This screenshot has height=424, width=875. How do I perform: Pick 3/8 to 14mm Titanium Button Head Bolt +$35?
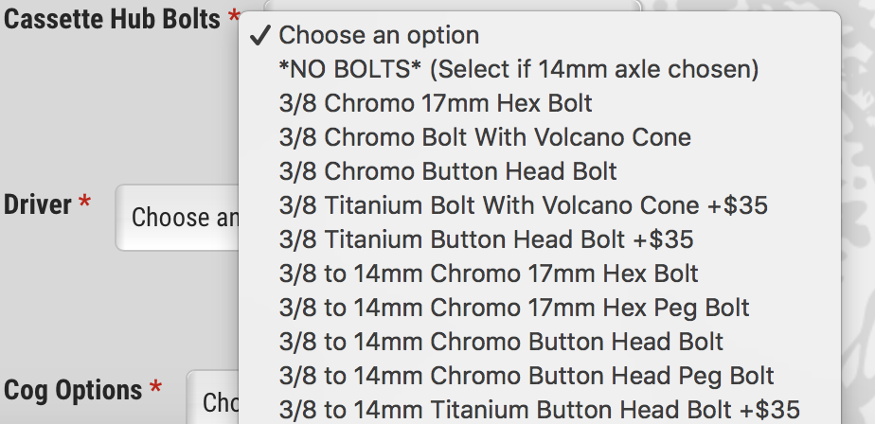pos(539,410)
